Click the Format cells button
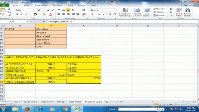The image size is (199, 112). pos(159,15)
